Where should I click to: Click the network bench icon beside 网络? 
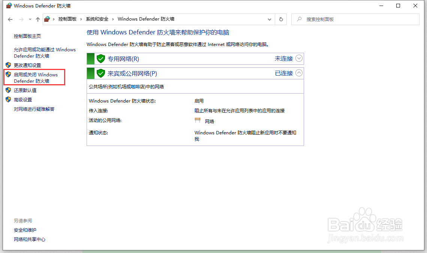[198, 120]
